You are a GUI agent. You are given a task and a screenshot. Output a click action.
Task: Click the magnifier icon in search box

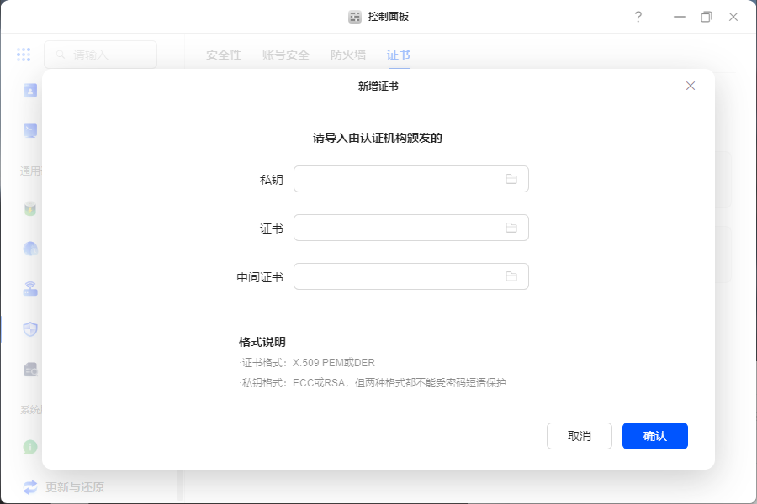[61, 55]
